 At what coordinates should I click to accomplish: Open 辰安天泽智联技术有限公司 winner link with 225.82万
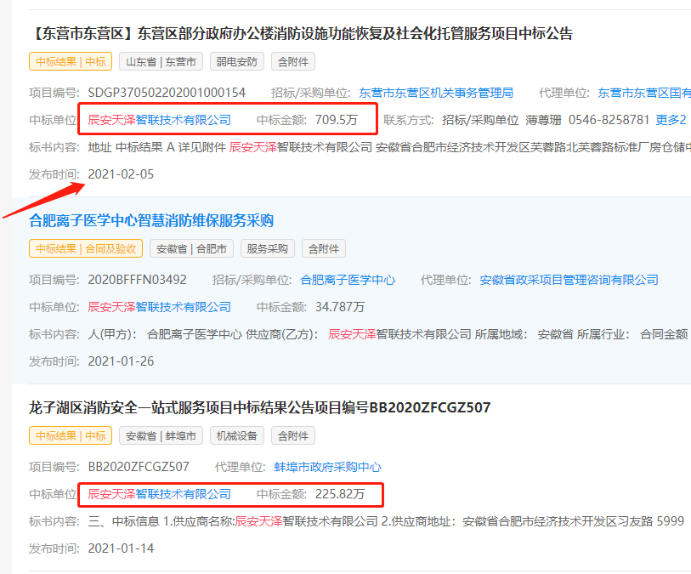[x=159, y=494]
